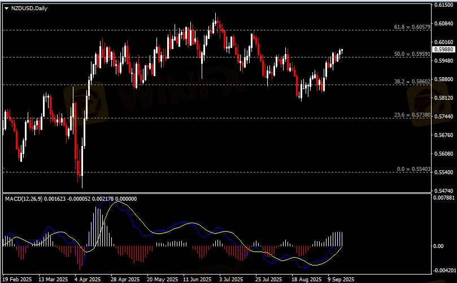Viewport: 457px width, 283px height.
Task: Click the MACD zero level label 0.00
Action: (439, 246)
